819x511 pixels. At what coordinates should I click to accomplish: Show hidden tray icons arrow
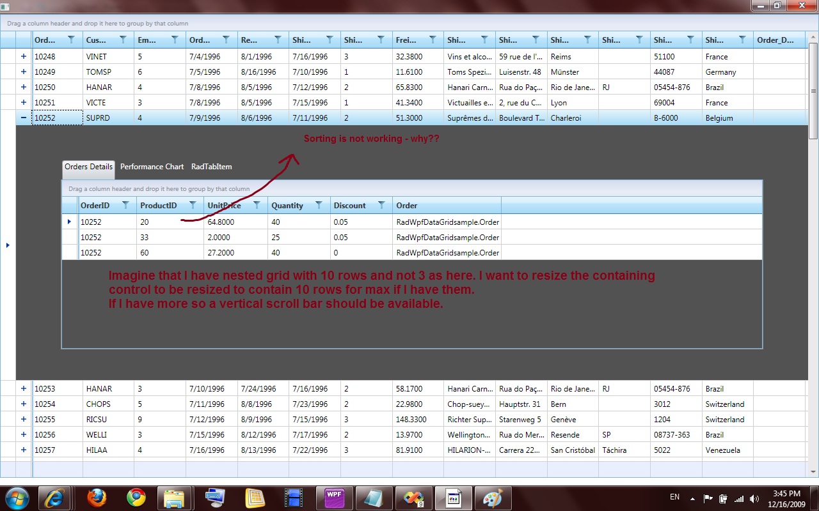[692, 499]
